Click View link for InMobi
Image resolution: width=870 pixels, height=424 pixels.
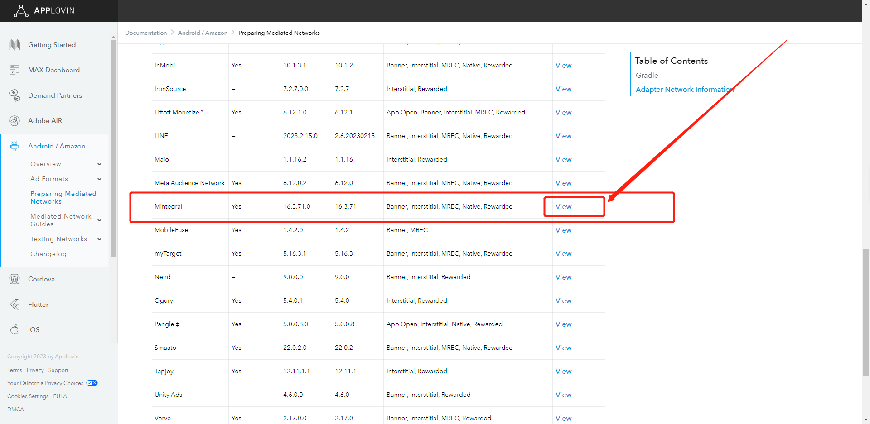click(563, 65)
